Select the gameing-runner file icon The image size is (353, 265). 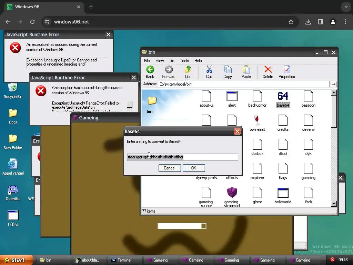pos(206,193)
